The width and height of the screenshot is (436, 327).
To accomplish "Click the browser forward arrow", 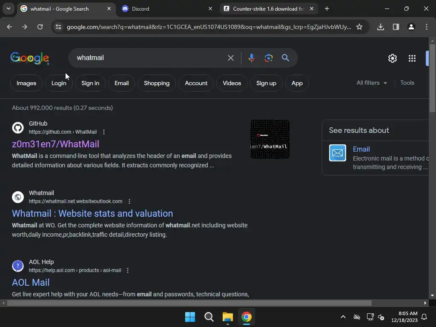I will click(25, 27).
